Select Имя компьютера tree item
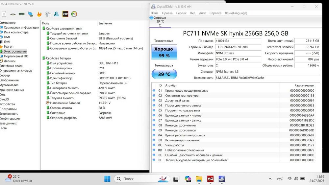The height and width of the screenshot is (185, 329). 16,32
